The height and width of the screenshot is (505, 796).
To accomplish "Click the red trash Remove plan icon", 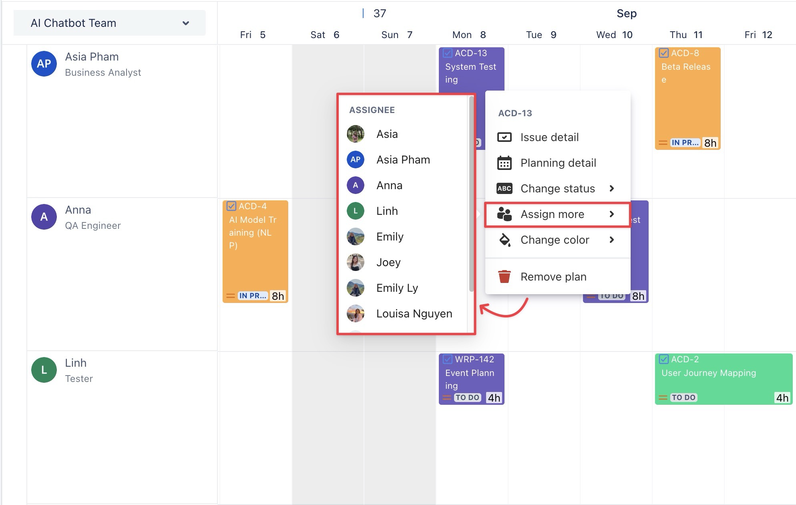I will [504, 277].
